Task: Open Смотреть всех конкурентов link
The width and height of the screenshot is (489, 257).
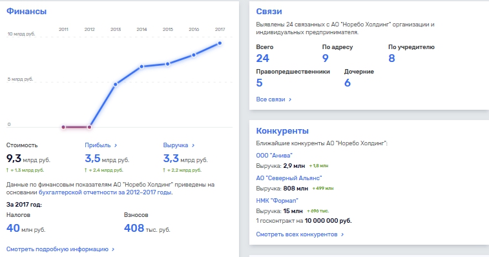Action: tap(297, 234)
